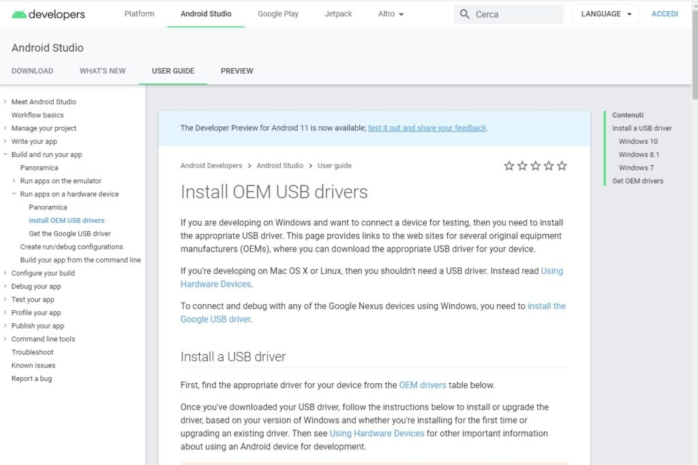Rate page with the third star

(536, 166)
